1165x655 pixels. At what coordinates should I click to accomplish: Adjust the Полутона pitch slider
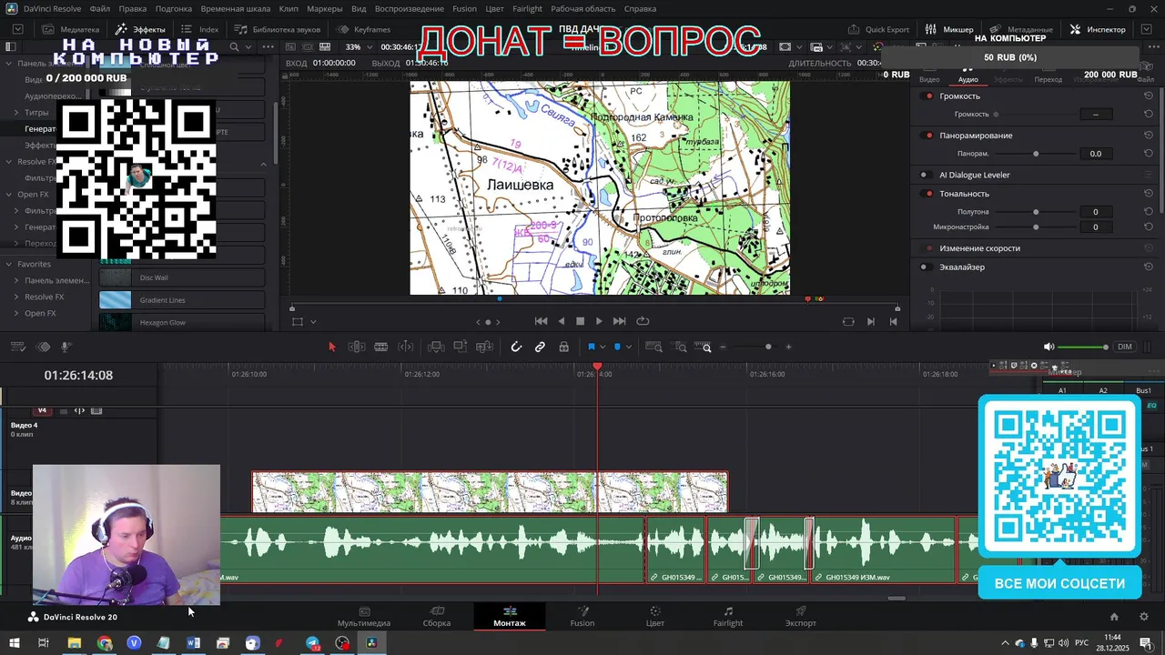1036,212
